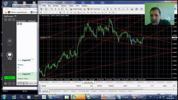
Task: Select the text label A tool
Action: click(x=68, y=12)
